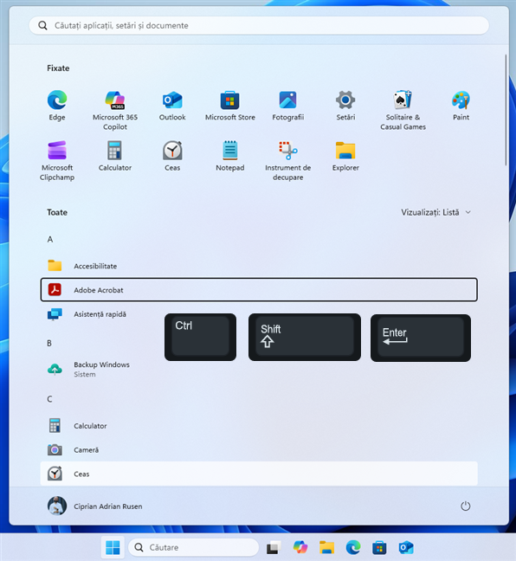
Task: Open Asistență rapidă from the list
Action: pos(259,314)
